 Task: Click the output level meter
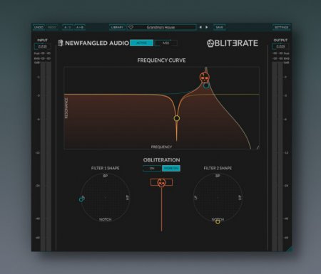click(277, 156)
